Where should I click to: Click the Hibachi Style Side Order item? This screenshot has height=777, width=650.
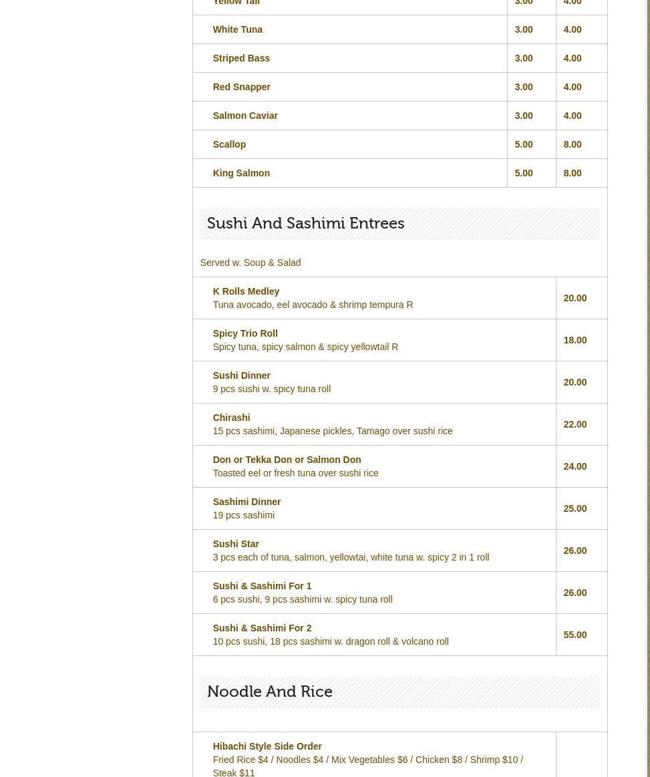pyautogui.click(x=267, y=746)
